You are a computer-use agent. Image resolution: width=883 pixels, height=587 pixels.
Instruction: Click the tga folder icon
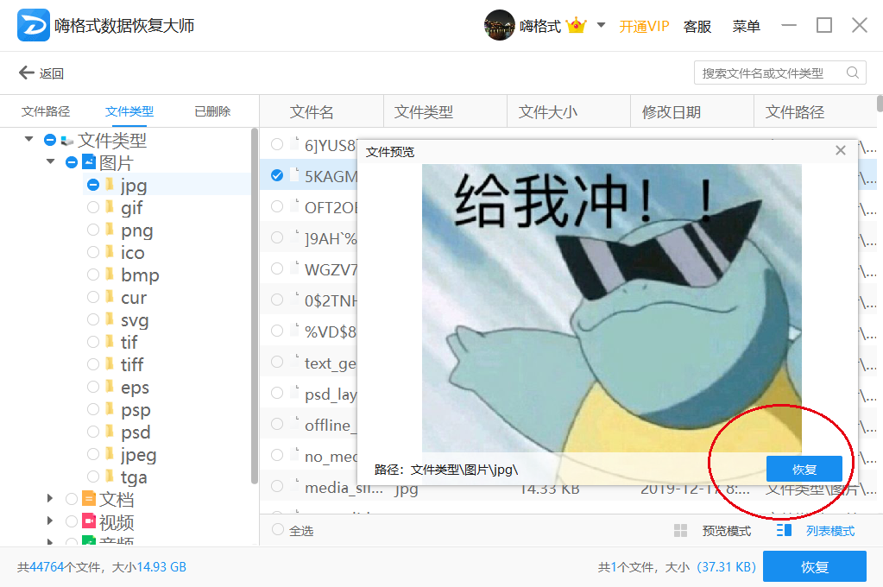point(110,477)
